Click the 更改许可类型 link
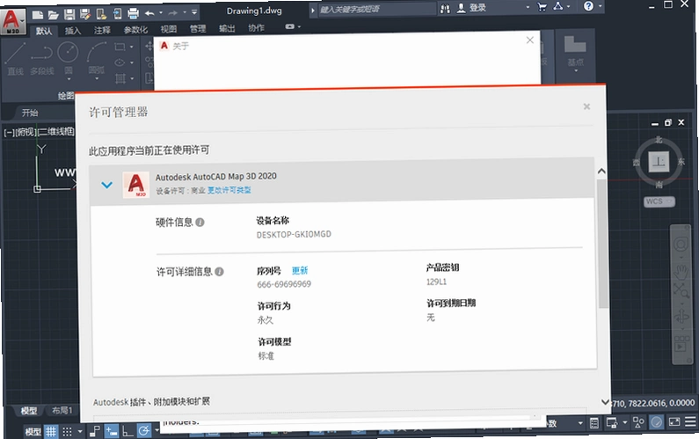 (x=229, y=190)
